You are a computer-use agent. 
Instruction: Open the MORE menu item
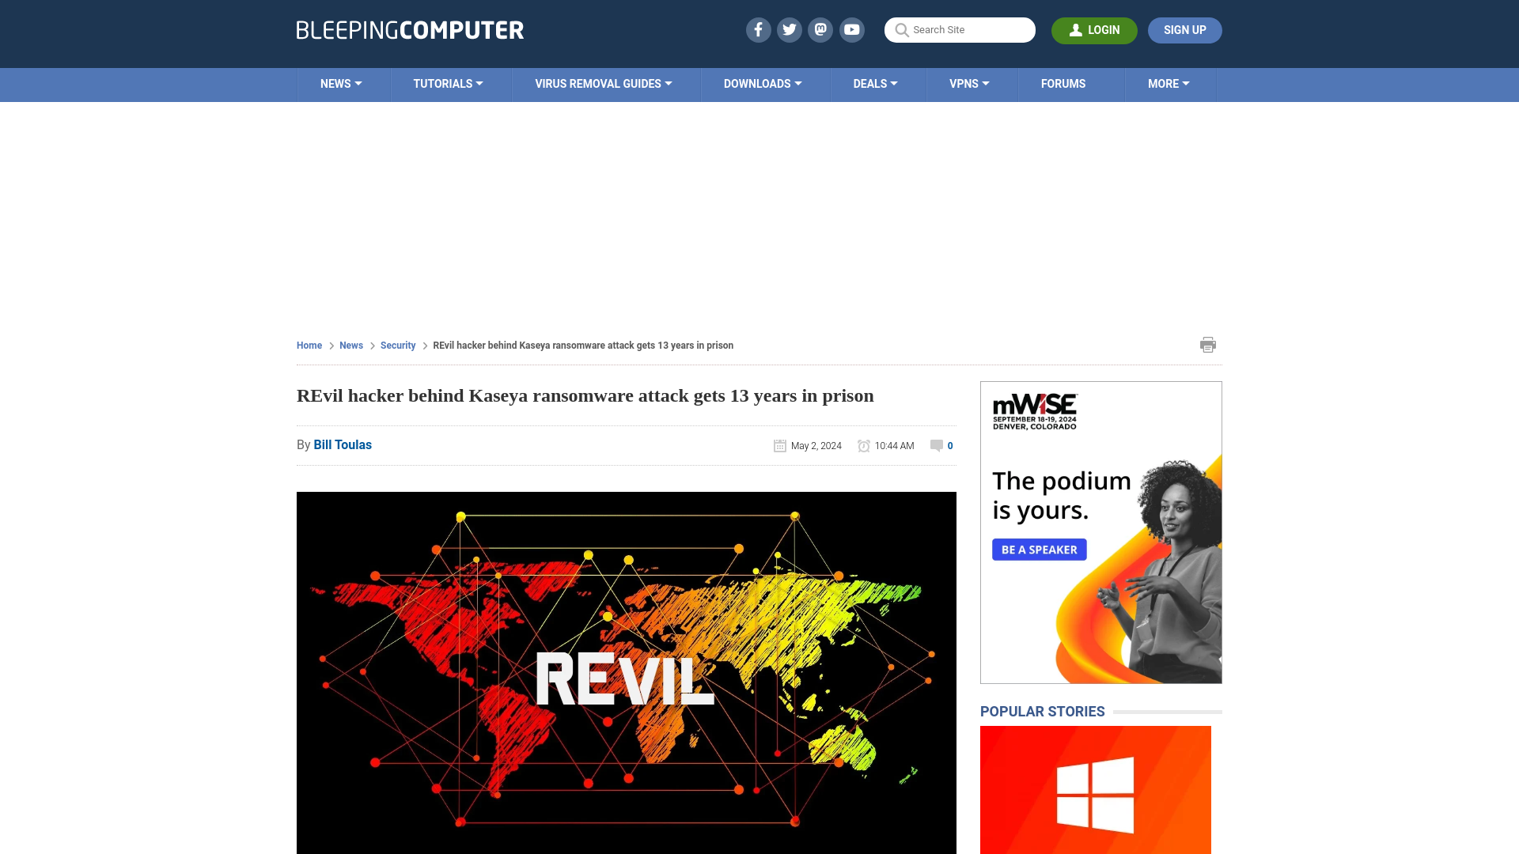click(x=1169, y=85)
